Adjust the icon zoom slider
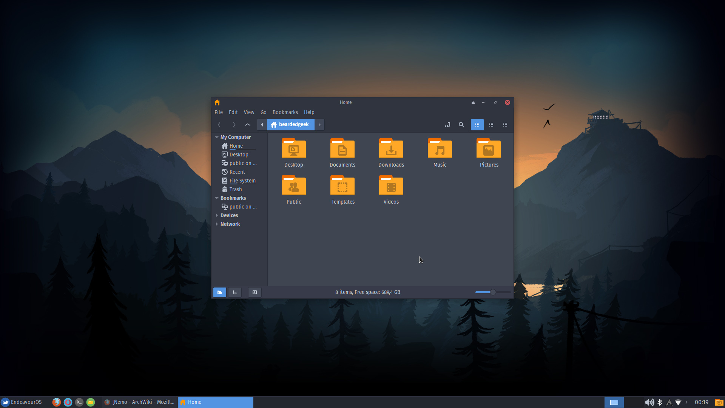Image resolution: width=725 pixels, height=408 pixels. click(493, 292)
